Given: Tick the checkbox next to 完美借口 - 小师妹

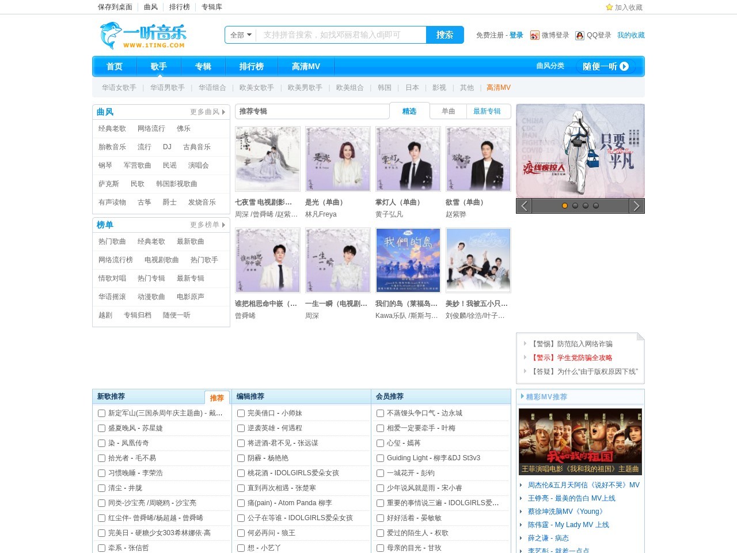Looking at the screenshot, I should (241, 413).
